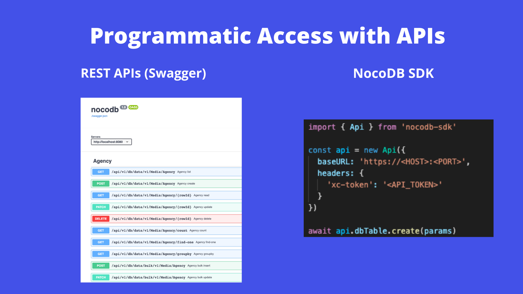
Task: Open the localhost:8080 servers dropdown
Action: click(x=111, y=142)
